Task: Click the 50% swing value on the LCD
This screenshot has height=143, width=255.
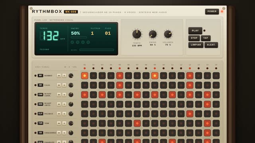Action: pyautogui.click(x=75, y=33)
